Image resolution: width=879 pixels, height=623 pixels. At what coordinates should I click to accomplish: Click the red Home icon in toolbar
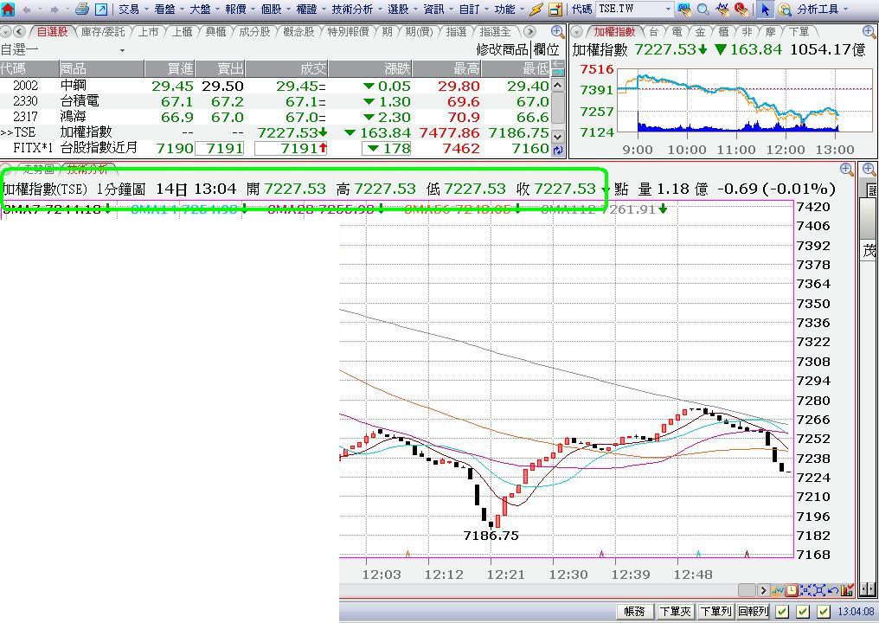click(8, 9)
